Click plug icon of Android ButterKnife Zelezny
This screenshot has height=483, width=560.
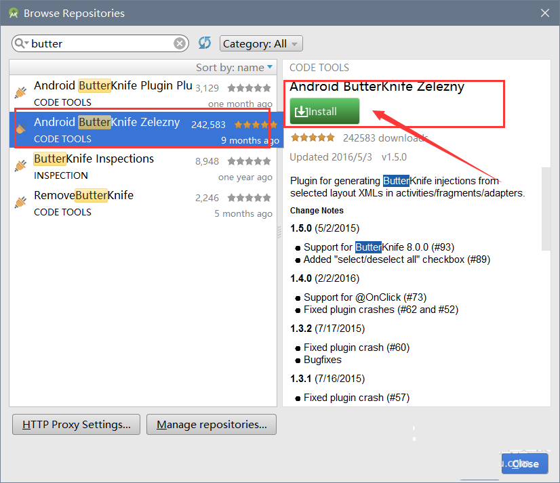click(21, 128)
